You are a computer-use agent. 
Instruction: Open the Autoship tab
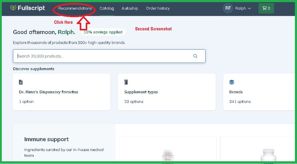click(130, 8)
